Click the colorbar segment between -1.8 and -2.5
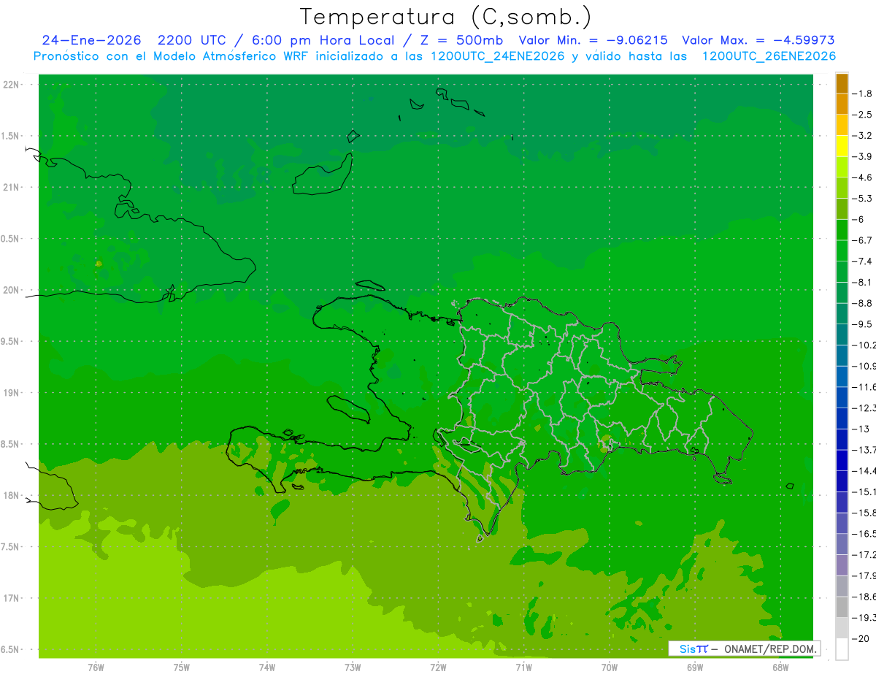 pyautogui.click(x=842, y=104)
